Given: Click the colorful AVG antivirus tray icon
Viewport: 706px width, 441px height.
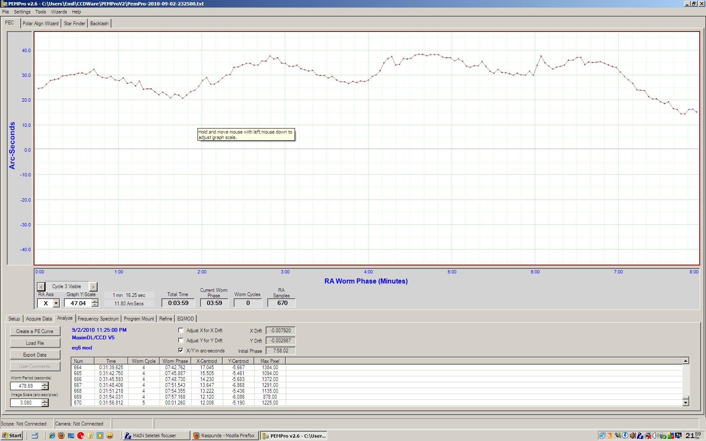Looking at the screenshot, I should (671, 436).
